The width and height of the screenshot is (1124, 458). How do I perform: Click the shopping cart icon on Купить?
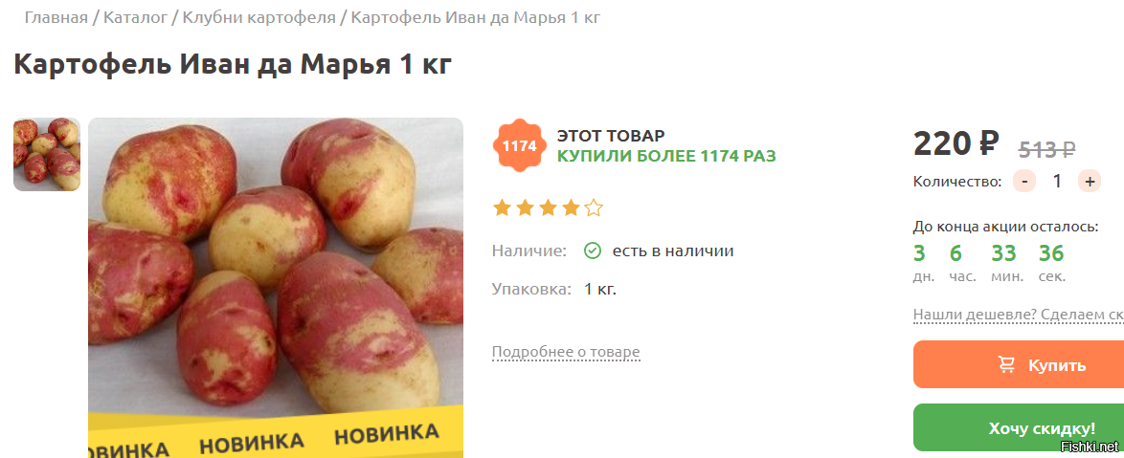[1006, 365]
